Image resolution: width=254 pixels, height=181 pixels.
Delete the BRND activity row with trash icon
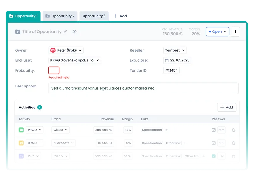tap(234, 143)
